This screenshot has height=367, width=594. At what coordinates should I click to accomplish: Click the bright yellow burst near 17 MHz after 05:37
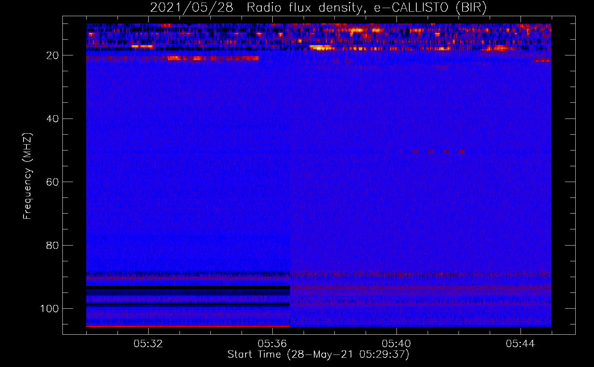(321, 48)
